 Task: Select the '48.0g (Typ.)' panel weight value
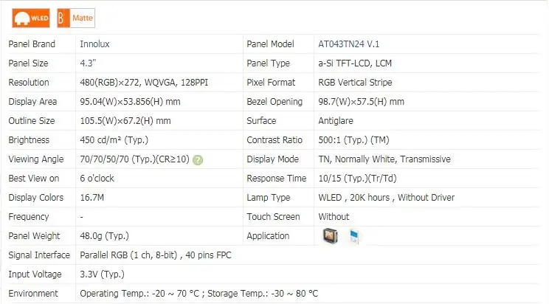click(x=104, y=236)
